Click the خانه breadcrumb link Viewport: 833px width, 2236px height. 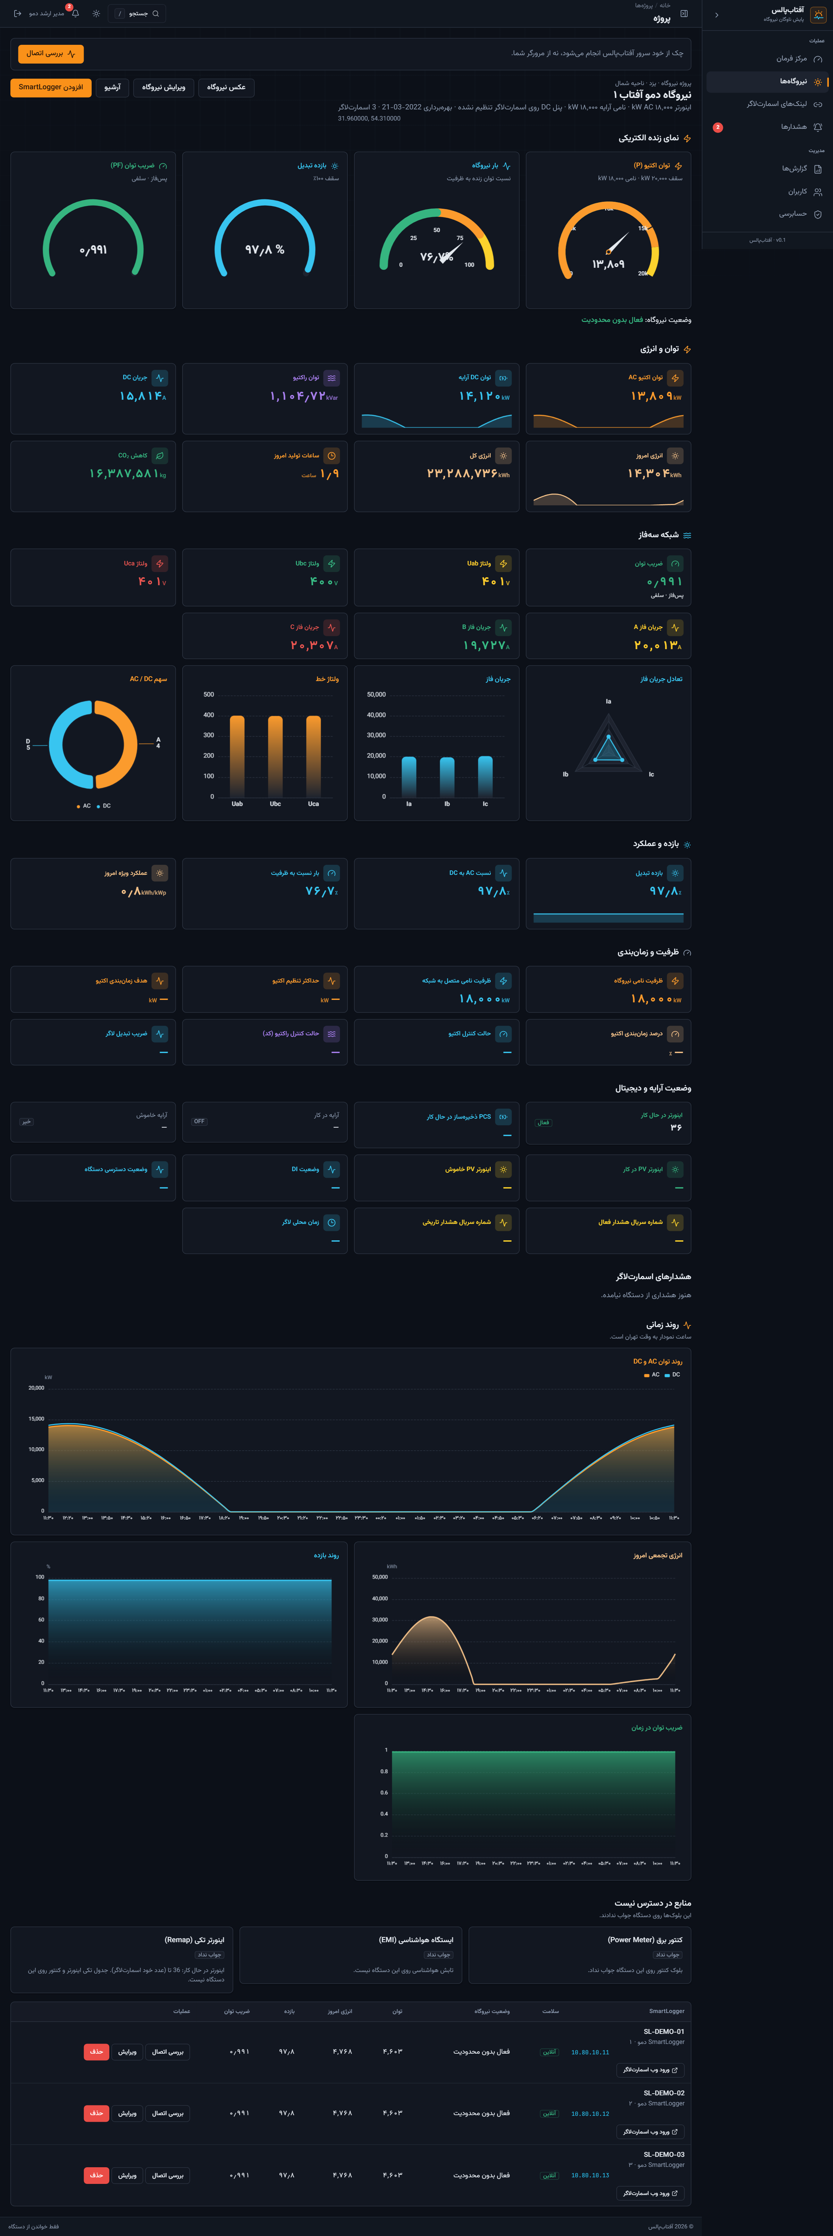coord(665,5)
